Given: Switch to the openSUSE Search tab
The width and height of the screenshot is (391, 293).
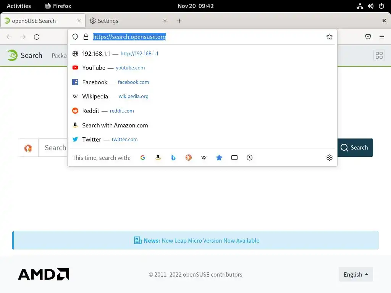Looking at the screenshot, I should point(43,21).
